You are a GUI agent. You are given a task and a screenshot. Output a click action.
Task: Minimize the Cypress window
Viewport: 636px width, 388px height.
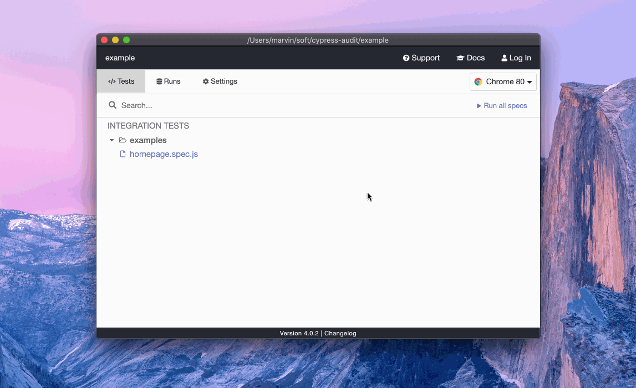[115, 40]
